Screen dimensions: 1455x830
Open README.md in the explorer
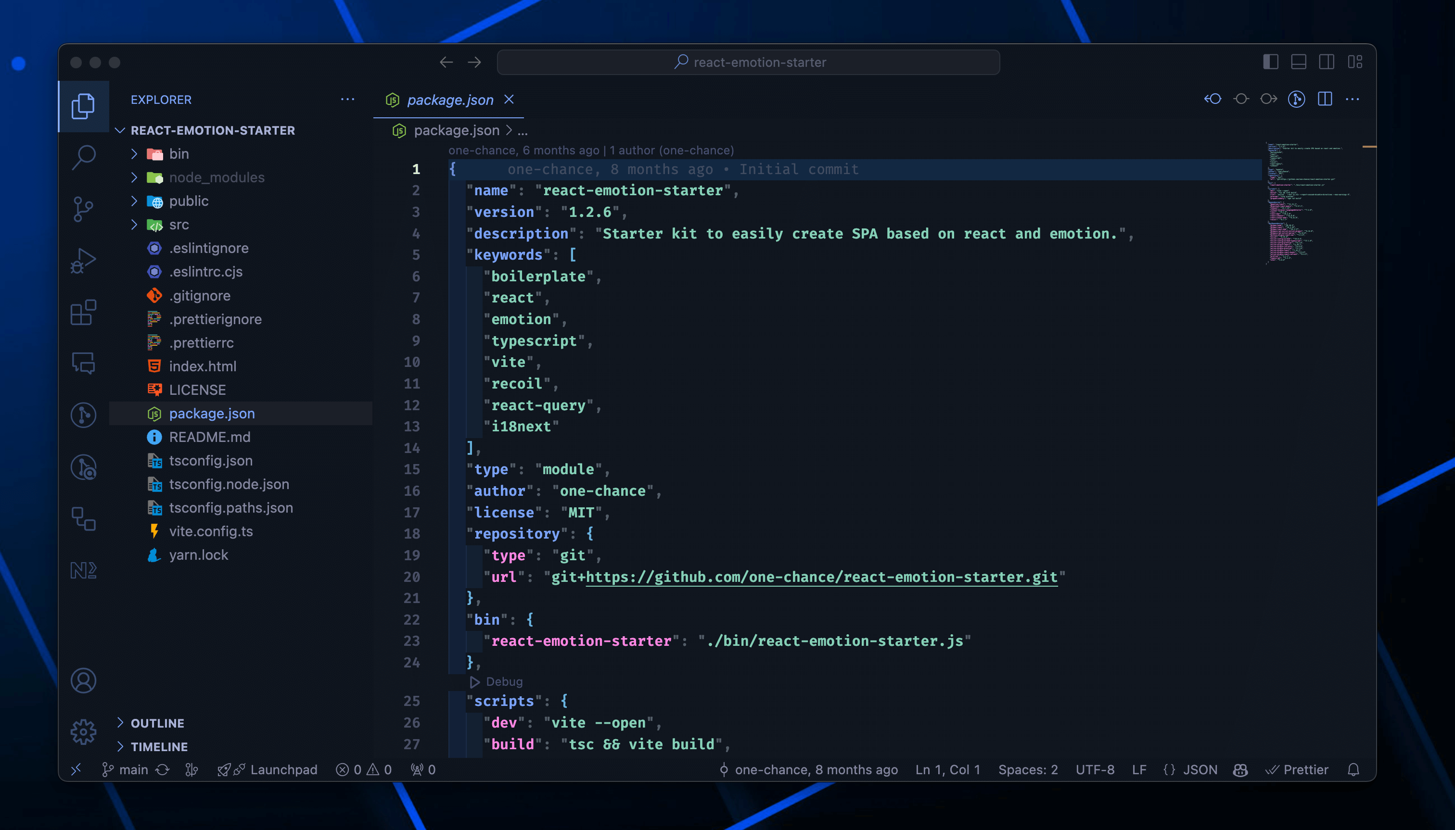[209, 437]
